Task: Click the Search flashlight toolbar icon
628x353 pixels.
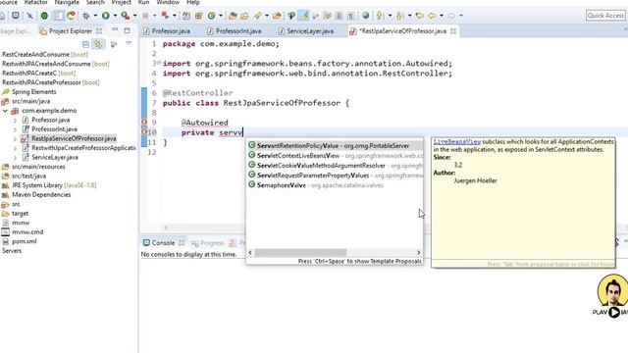Action: coord(257,16)
